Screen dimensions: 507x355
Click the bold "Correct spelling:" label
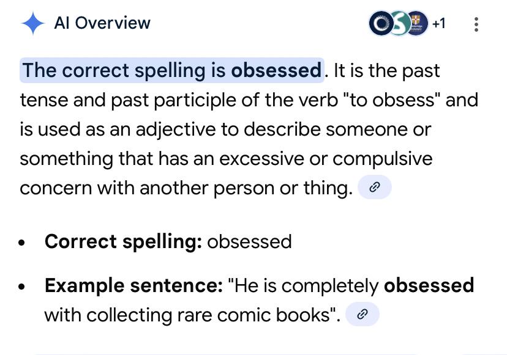coord(123,241)
